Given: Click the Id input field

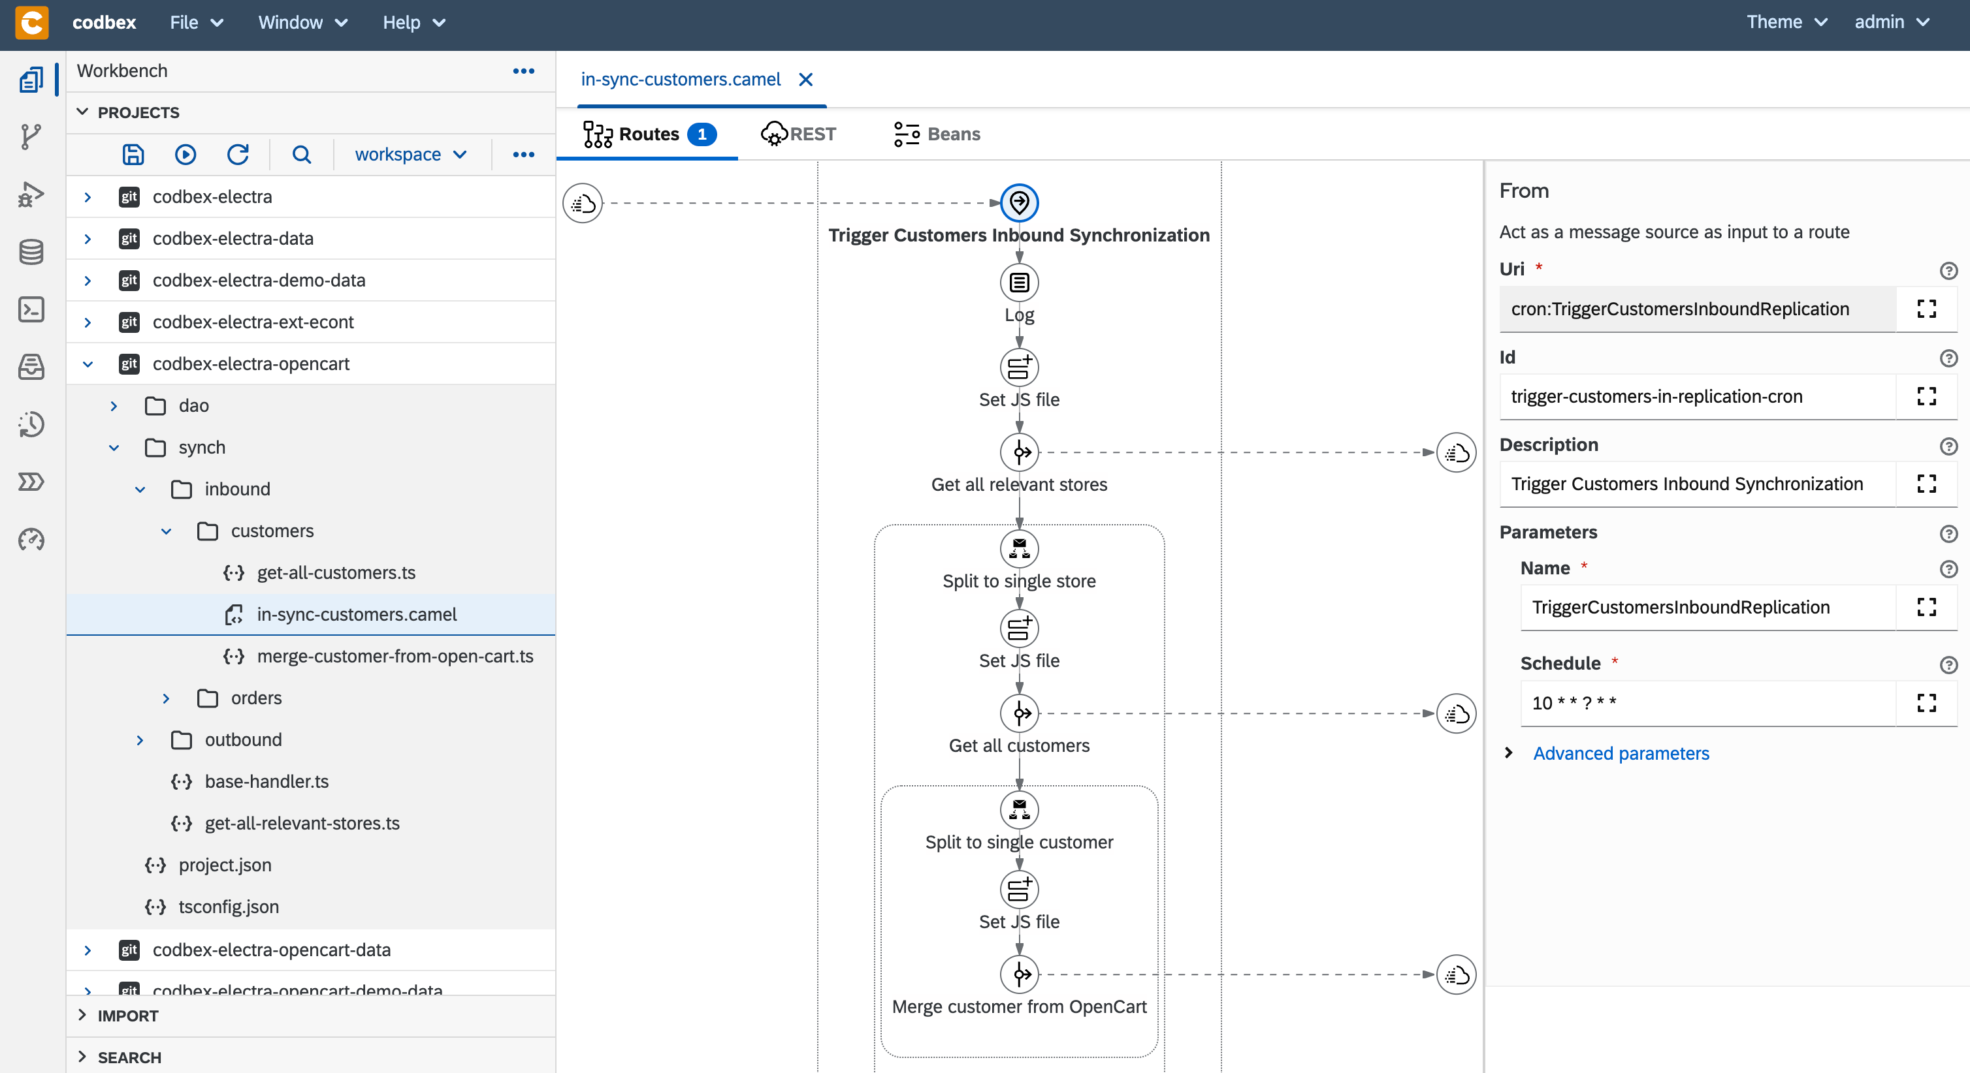Looking at the screenshot, I should pyautogui.click(x=1697, y=396).
